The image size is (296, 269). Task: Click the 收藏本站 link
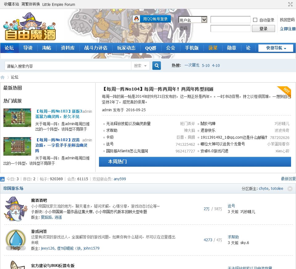pyautogui.click(x=11, y=4)
